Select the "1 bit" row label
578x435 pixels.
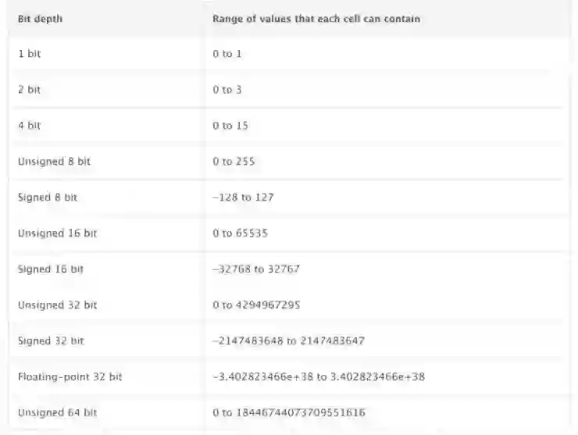(29, 55)
